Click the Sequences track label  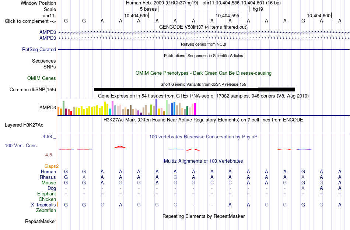click(44, 61)
